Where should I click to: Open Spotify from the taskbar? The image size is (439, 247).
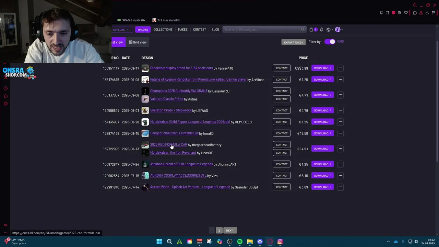click(x=240, y=242)
